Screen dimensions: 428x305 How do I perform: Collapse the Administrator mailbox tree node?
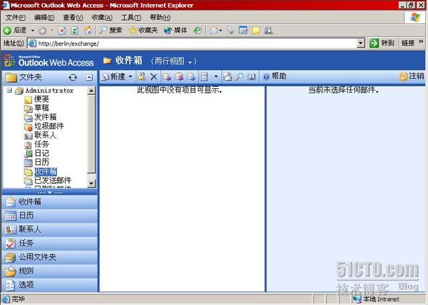point(9,90)
